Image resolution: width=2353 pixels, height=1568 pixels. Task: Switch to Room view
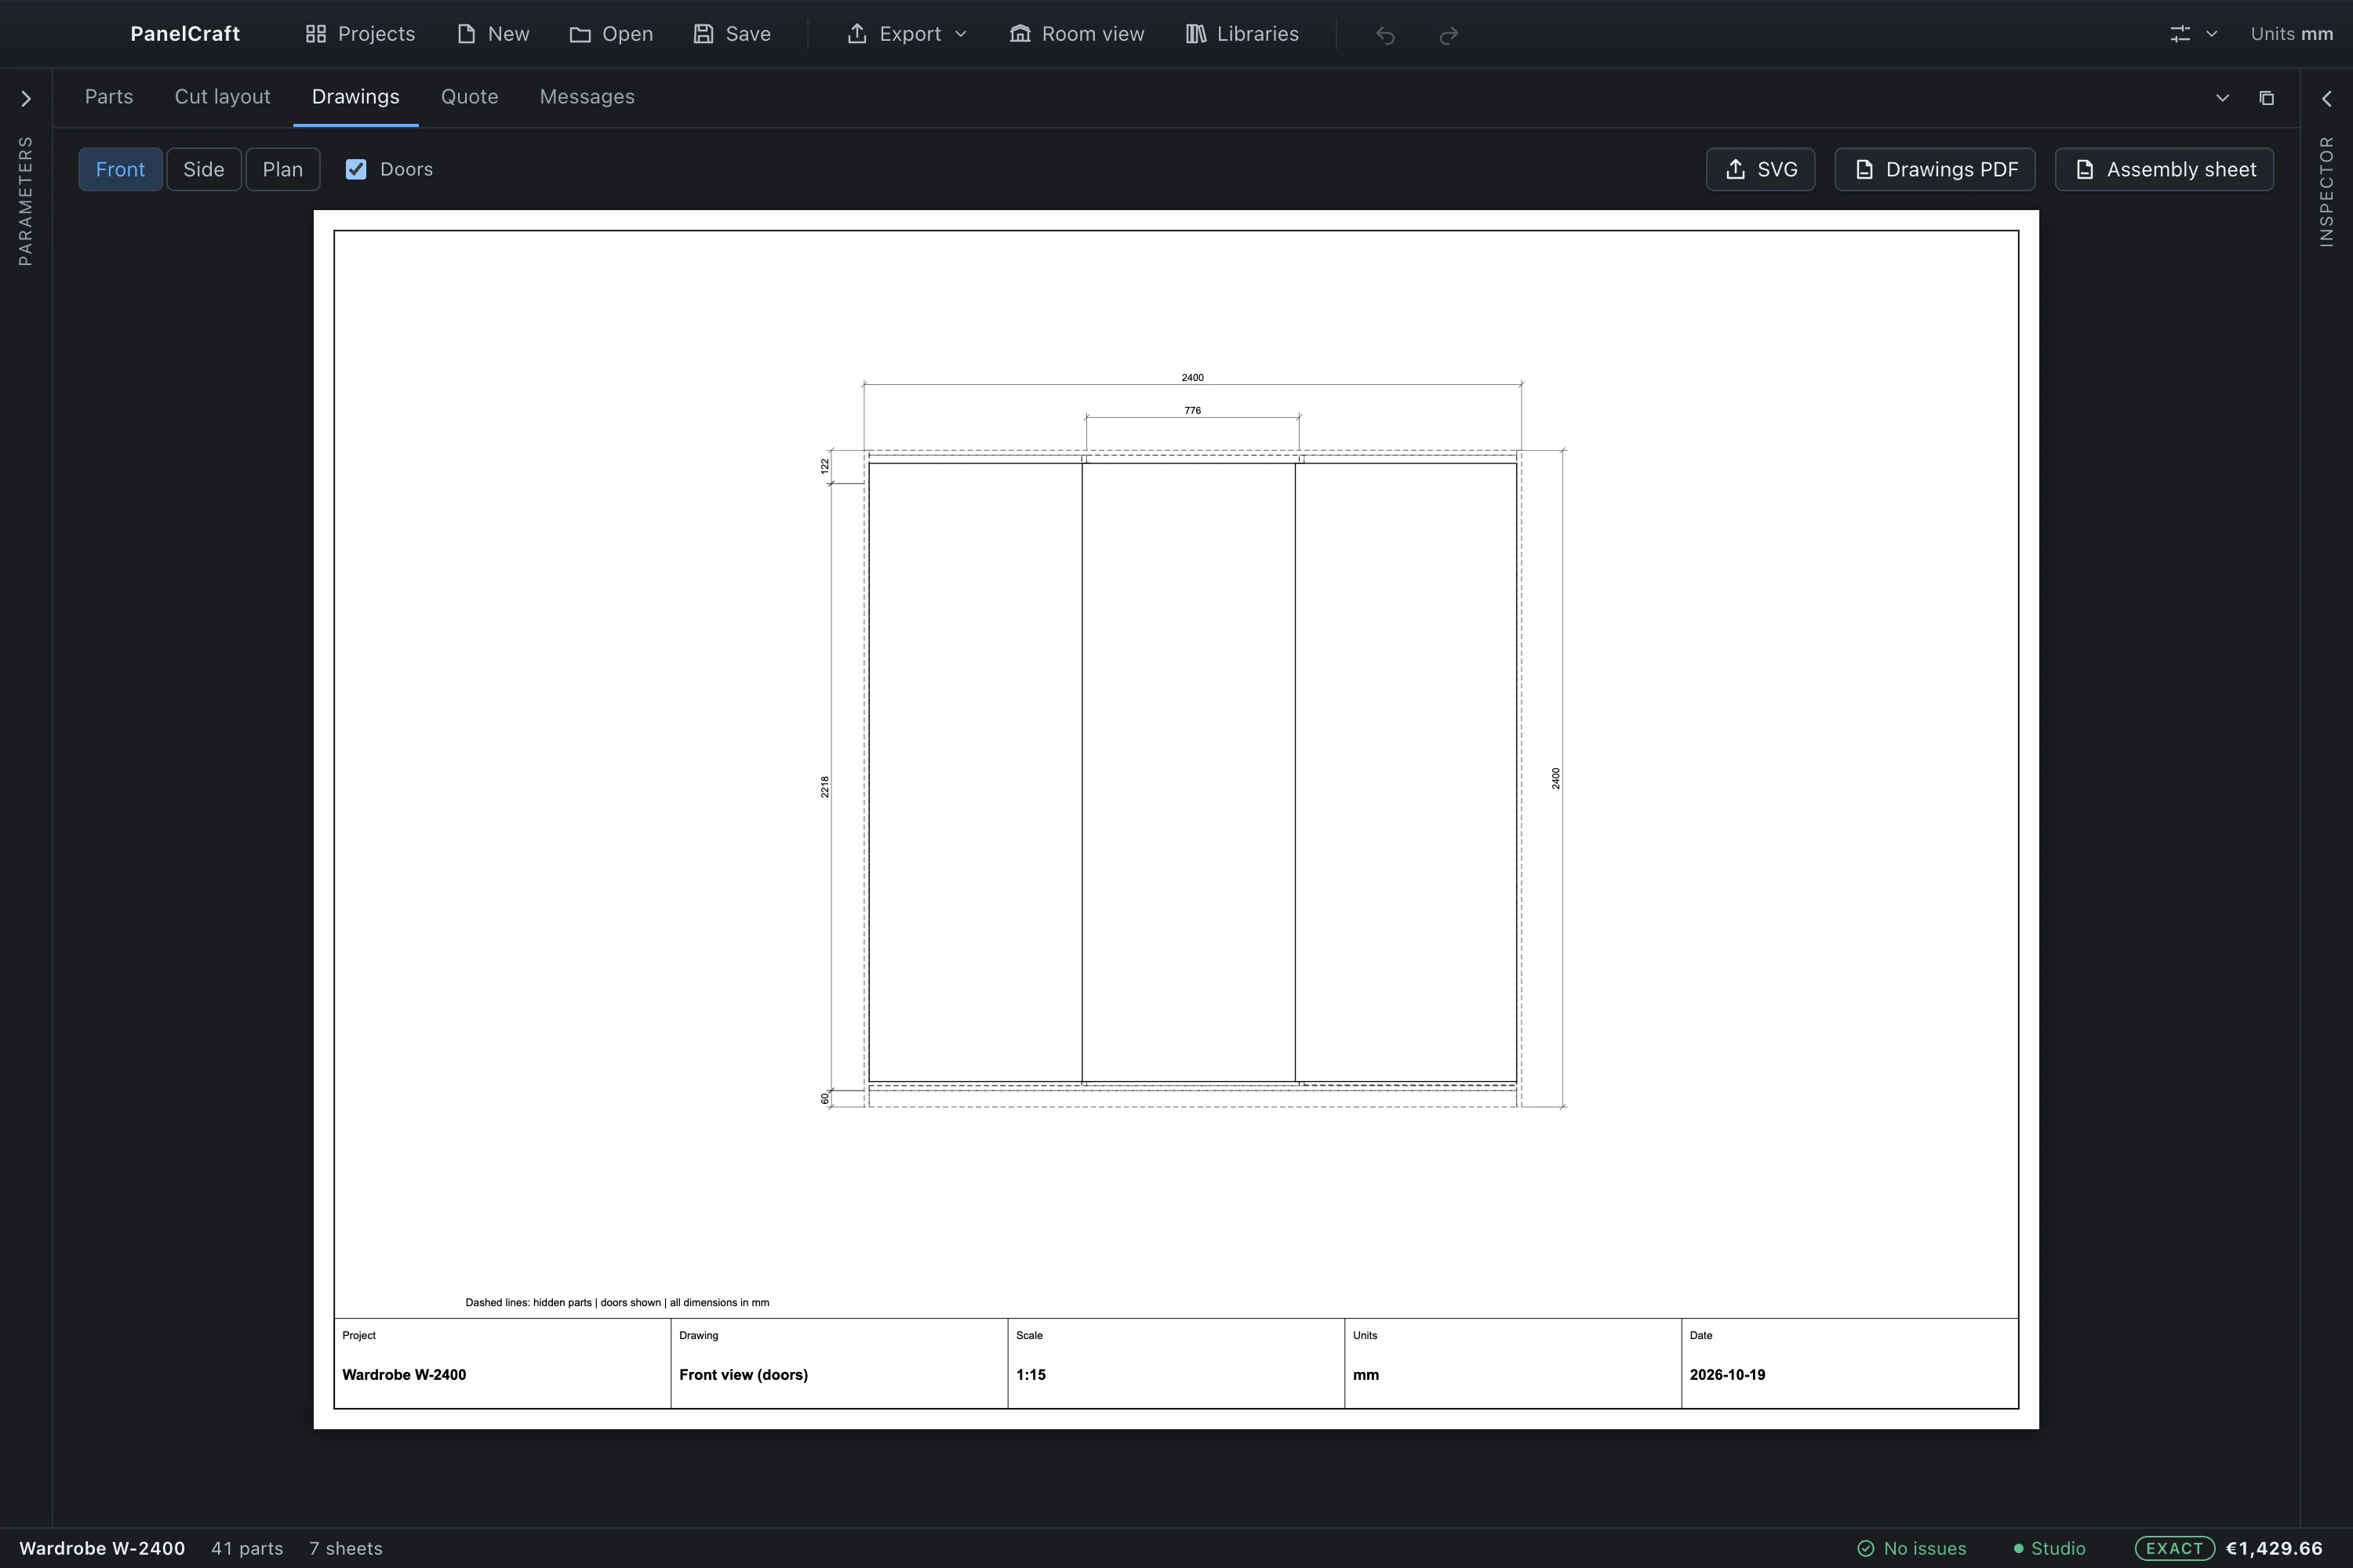[1078, 34]
